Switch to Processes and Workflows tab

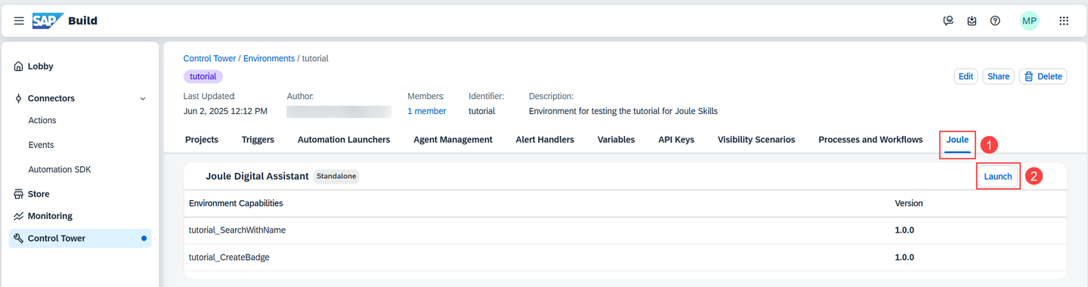(870, 140)
